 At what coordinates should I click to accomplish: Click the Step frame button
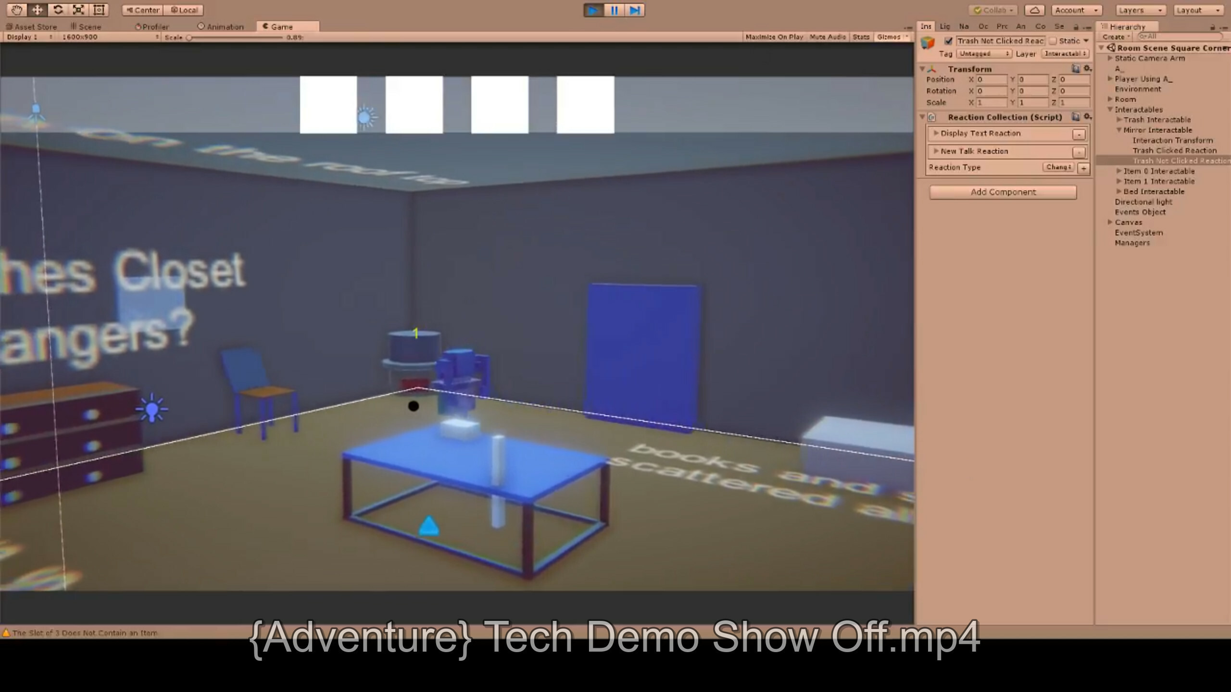(635, 10)
